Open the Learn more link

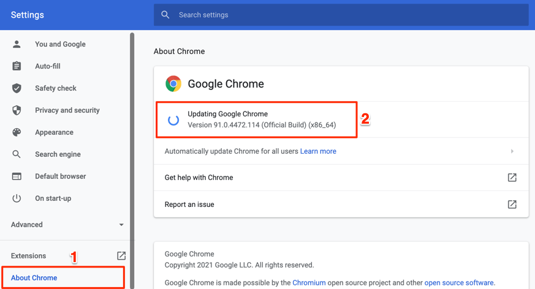318,151
